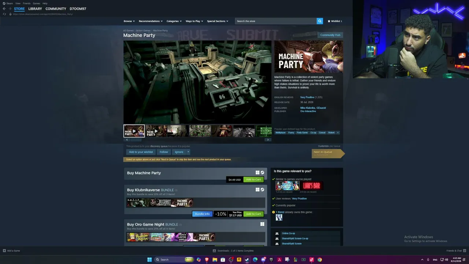This screenshot has width=469, height=264.
Task: Open friend's avatar who owns this game
Action: 279,217
